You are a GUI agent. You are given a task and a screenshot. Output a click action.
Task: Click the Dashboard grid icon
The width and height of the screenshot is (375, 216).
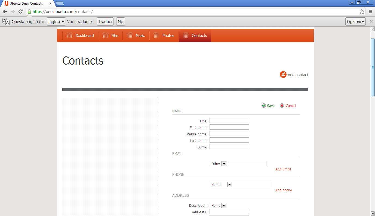click(69, 35)
